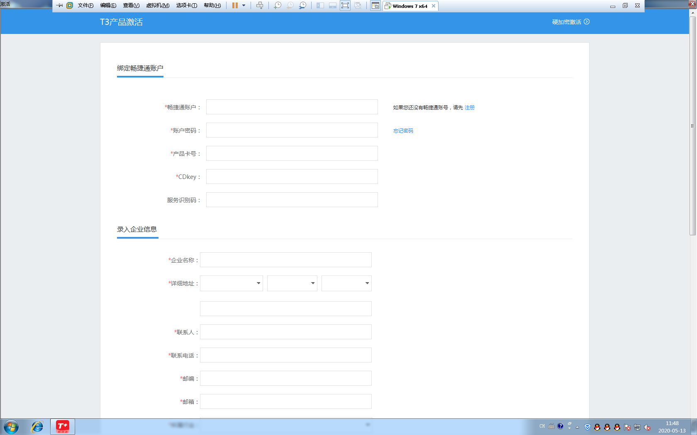Screen dimensions: 697x435
Task: Focus the 邮编 input field
Action: [286, 378]
